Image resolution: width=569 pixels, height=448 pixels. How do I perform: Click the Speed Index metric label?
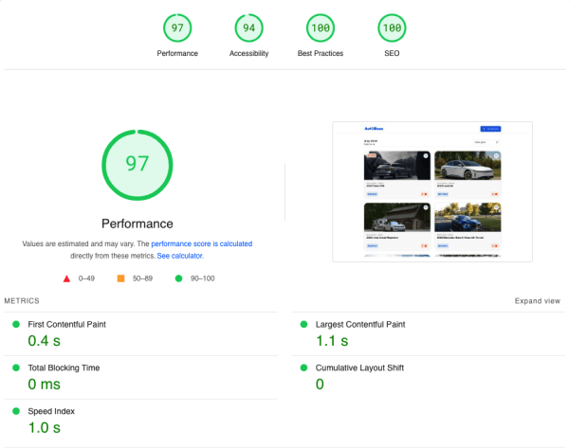pos(51,411)
